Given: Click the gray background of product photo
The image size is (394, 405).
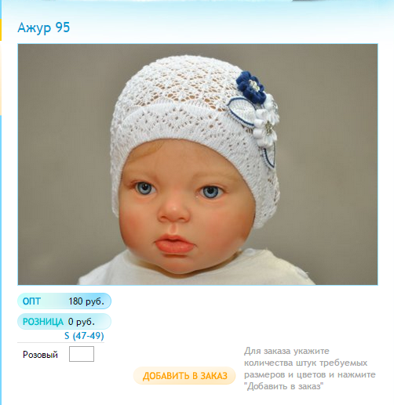Looking at the screenshot, I should point(327,157).
